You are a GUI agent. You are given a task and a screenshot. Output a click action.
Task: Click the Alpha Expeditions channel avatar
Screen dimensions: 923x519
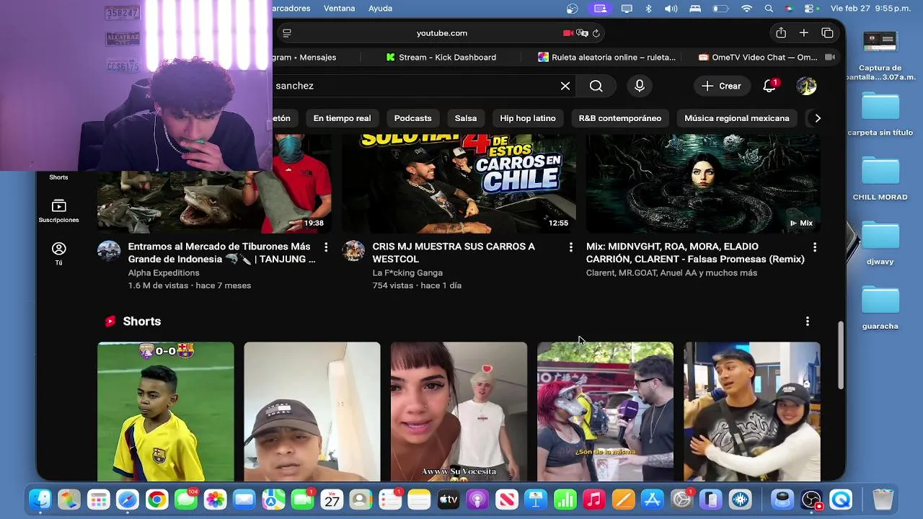coord(109,251)
